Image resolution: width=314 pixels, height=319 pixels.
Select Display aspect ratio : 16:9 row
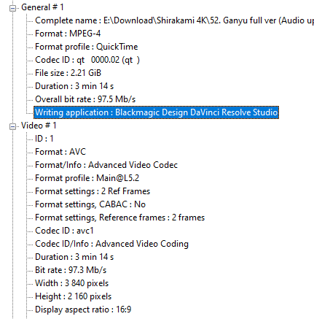point(83,310)
